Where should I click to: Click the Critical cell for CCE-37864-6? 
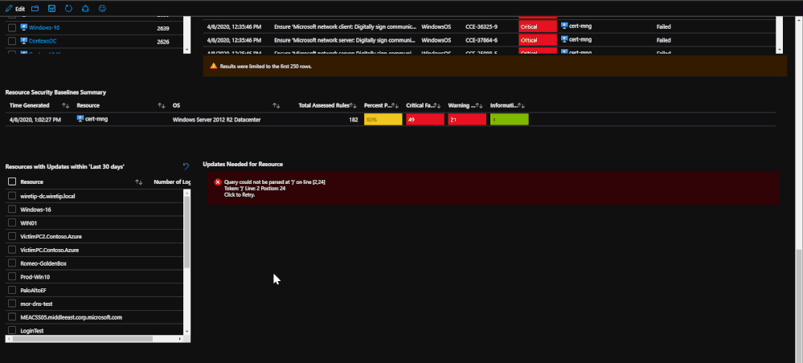tap(538, 40)
